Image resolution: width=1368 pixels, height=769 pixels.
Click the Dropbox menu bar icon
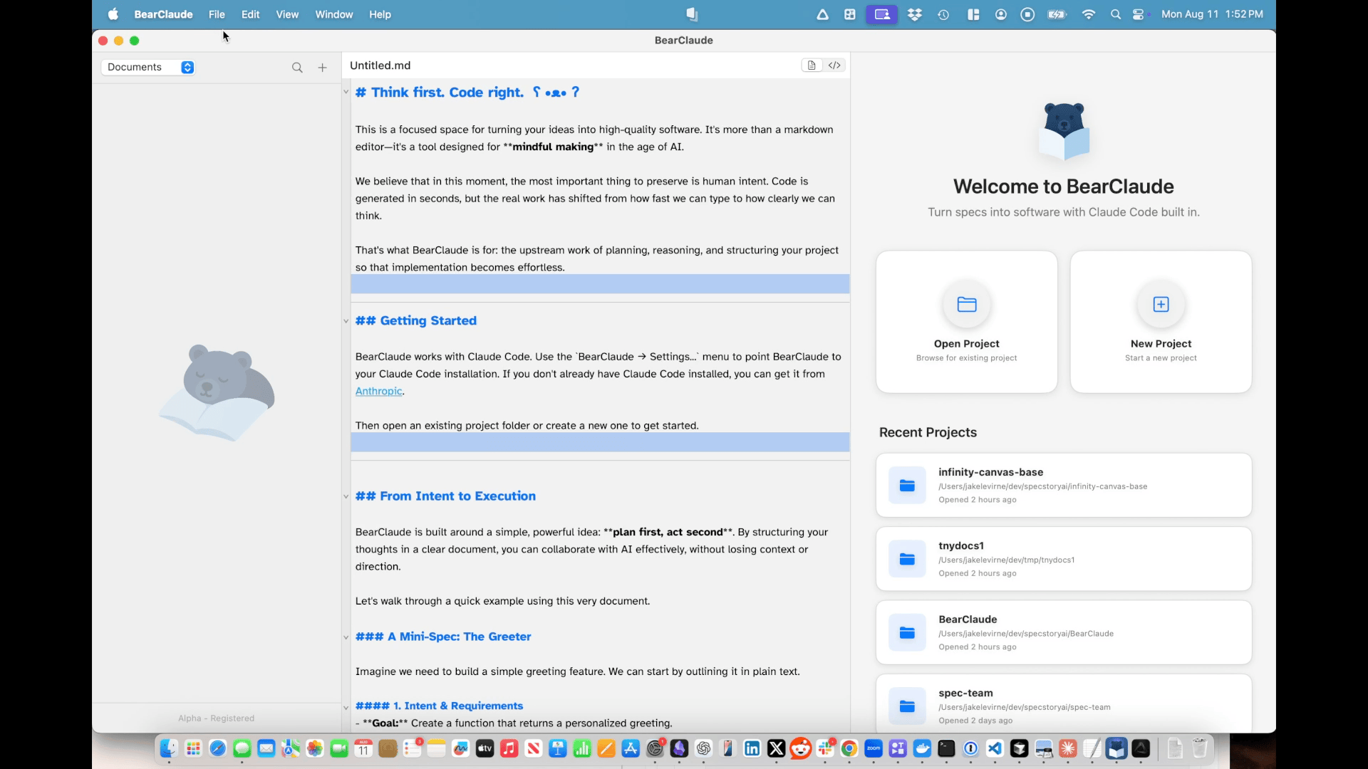[x=915, y=14]
